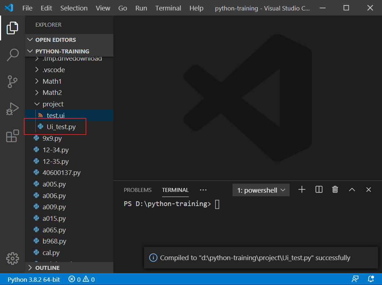Screen dimensions: 382x285
Task: Click the Extensions icon in sidebar
Action: click(x=13, y=136)
